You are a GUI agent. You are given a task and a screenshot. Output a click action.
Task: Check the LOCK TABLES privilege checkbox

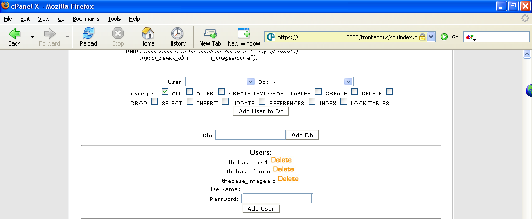(x=344, y=101)
